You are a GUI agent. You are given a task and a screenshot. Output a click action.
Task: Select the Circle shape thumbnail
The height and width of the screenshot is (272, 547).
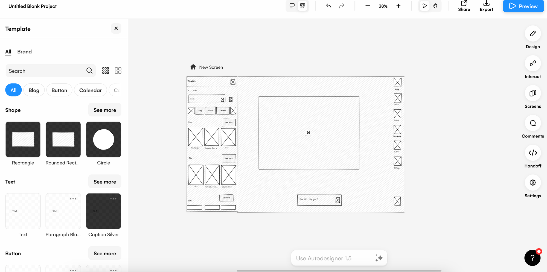click(x=104, y=139)
